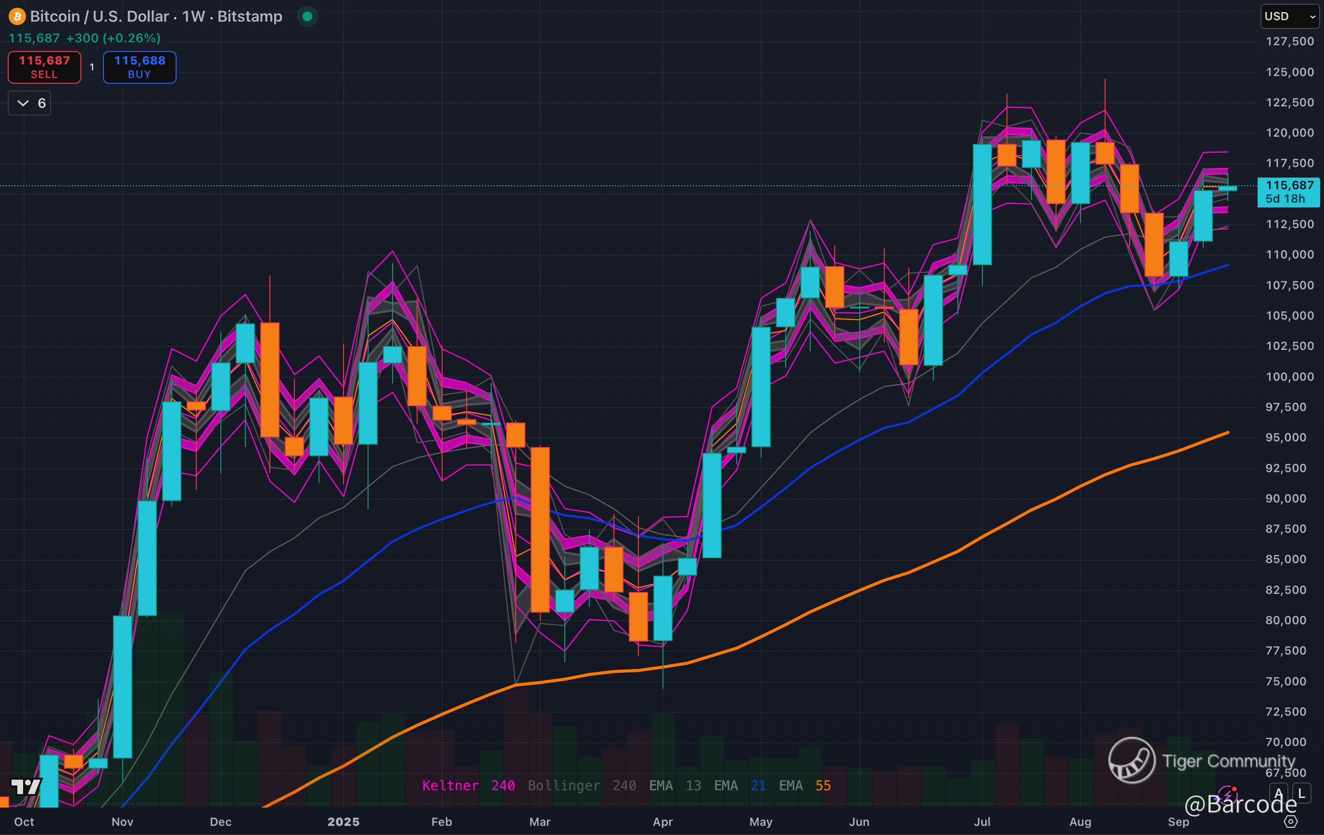Screen dimensions: 1324x835
Task: Click the Keltner 240 indicator label
Action: (469, 785)
